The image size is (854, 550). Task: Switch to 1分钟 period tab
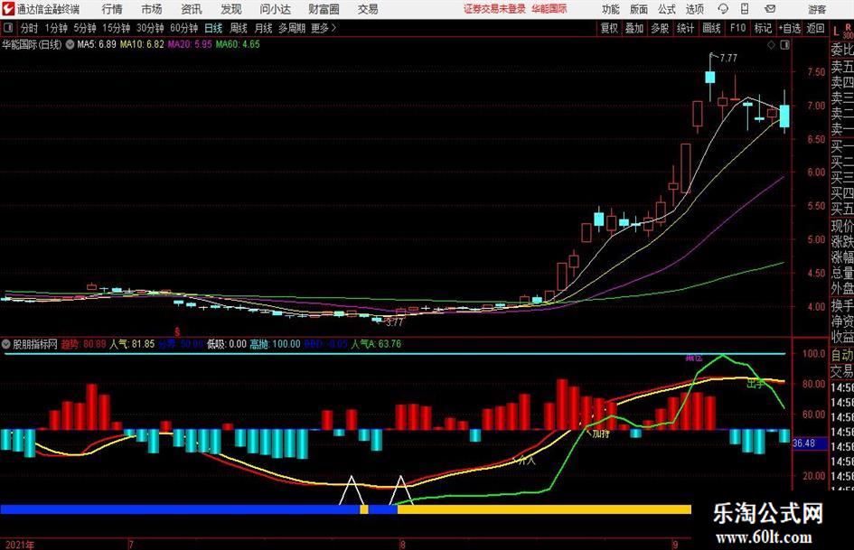point(56,28)
